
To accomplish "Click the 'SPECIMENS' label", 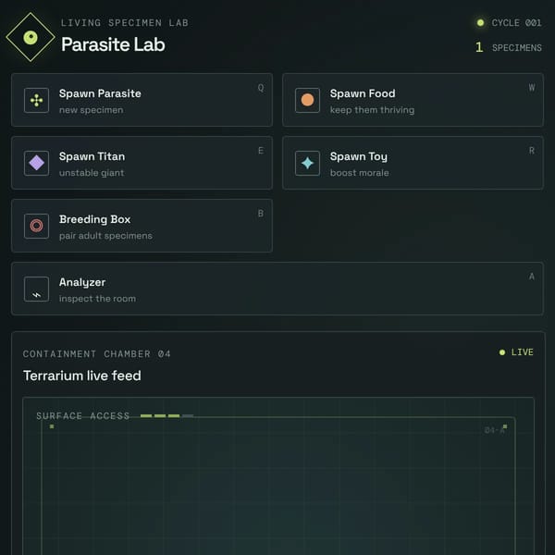I will [x=517, y=48].
